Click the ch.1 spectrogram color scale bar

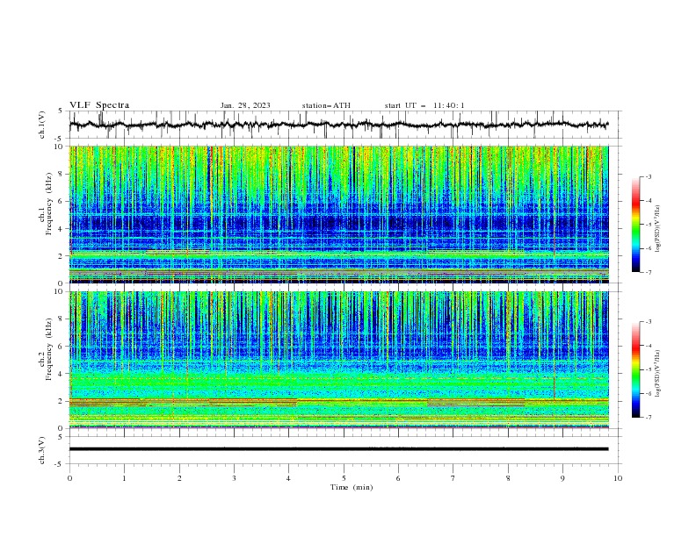(635, 225)
